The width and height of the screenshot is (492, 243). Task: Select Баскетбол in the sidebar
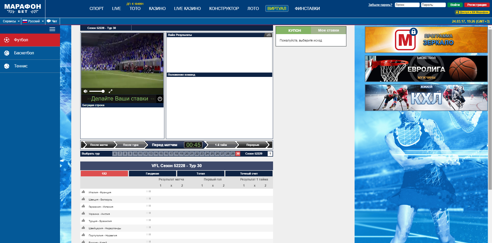point(30,53)
